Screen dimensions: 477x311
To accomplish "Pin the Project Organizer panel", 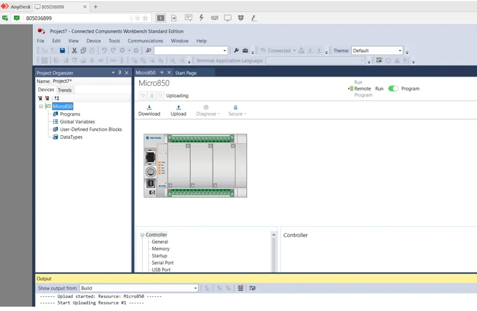I will (x=120, y=73).
